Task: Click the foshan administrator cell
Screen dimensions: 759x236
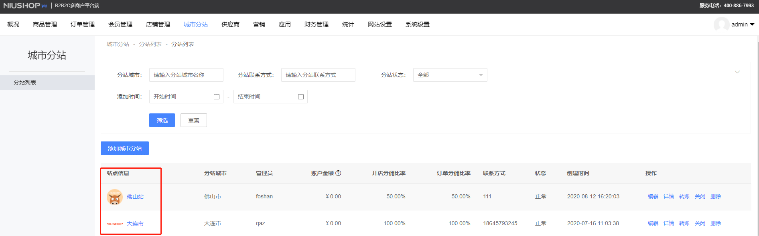Action: pos(264,196)
